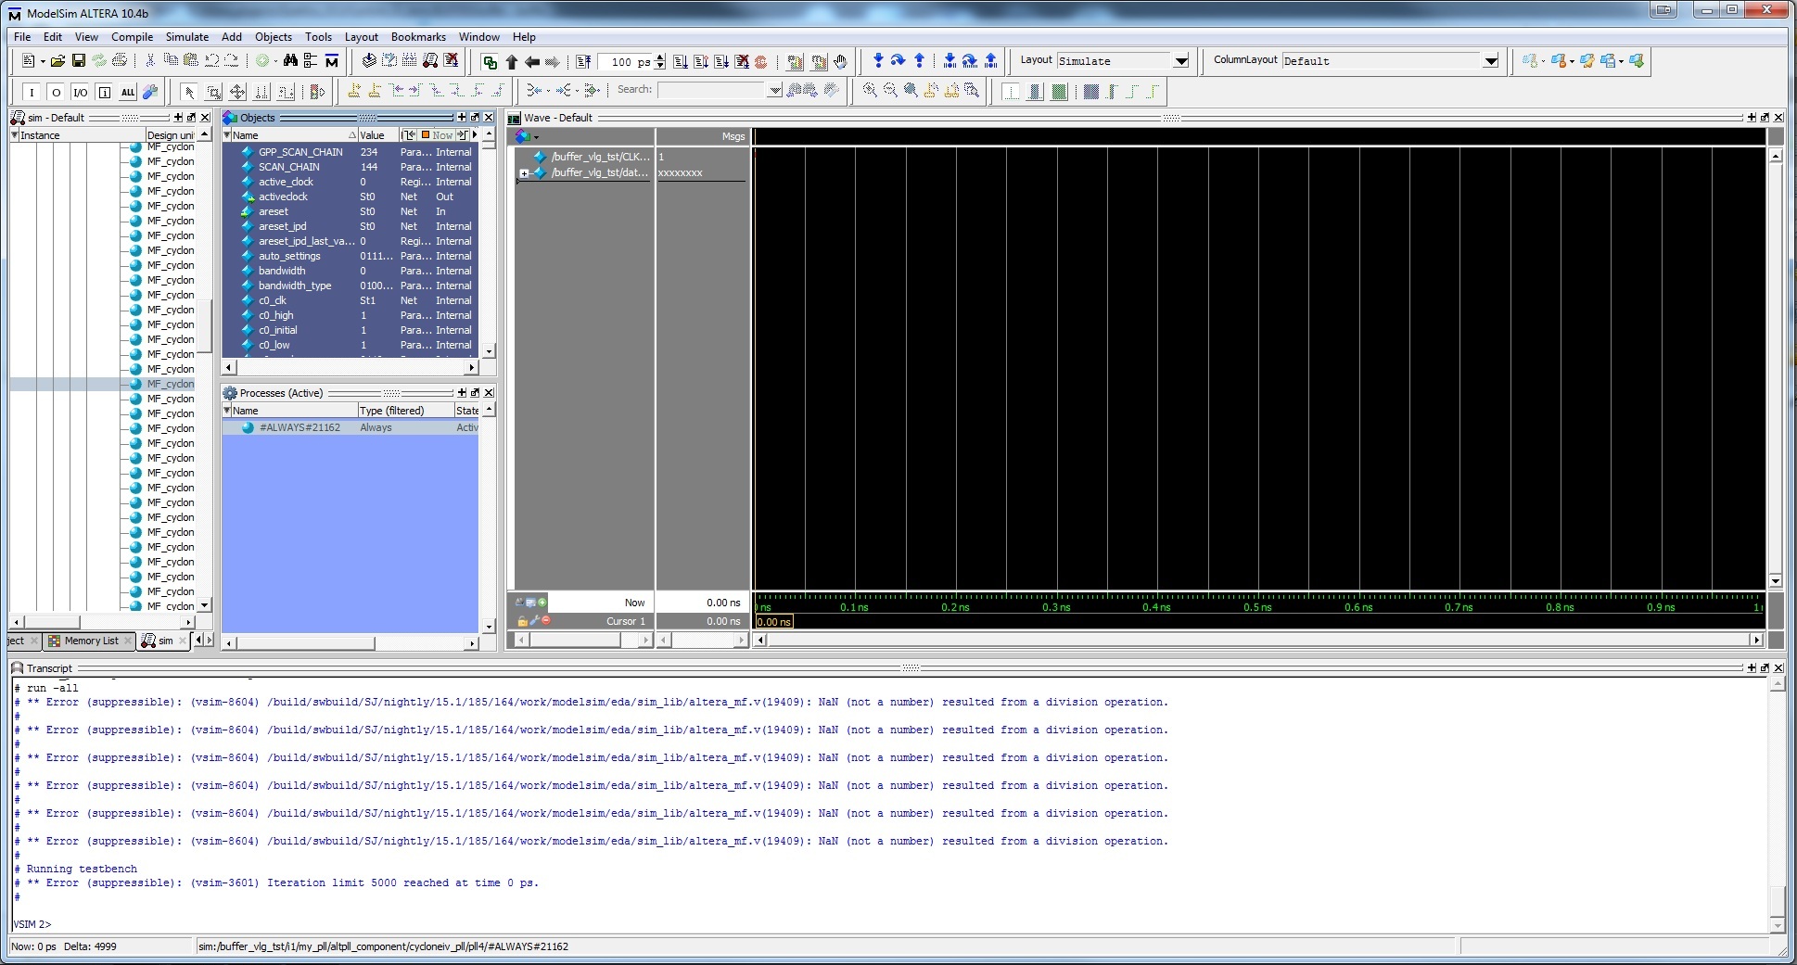Click the Run -All icon
The width and height of the screenshot is (1797, 965).
pos(721,62)
